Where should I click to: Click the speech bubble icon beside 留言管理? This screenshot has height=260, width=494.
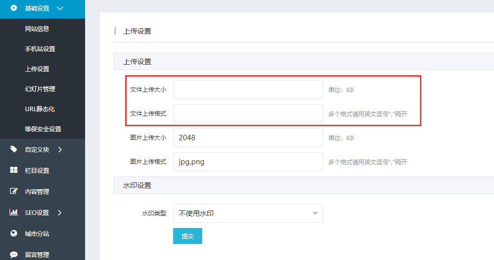[x=14, y=254]
